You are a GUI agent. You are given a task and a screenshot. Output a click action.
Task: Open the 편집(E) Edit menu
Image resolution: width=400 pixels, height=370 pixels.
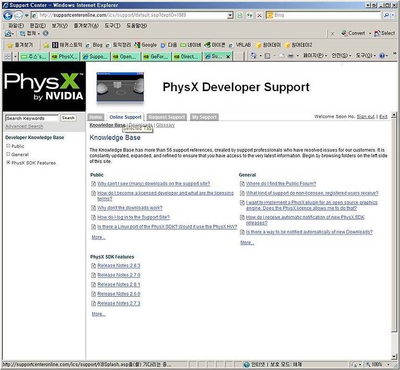(38, 26)
